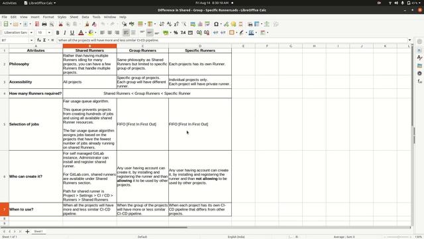Toggle Align Right

tap(117, 33)
